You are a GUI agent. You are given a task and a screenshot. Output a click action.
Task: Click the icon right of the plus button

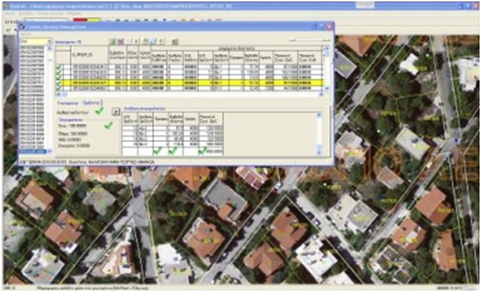[145, 42]
